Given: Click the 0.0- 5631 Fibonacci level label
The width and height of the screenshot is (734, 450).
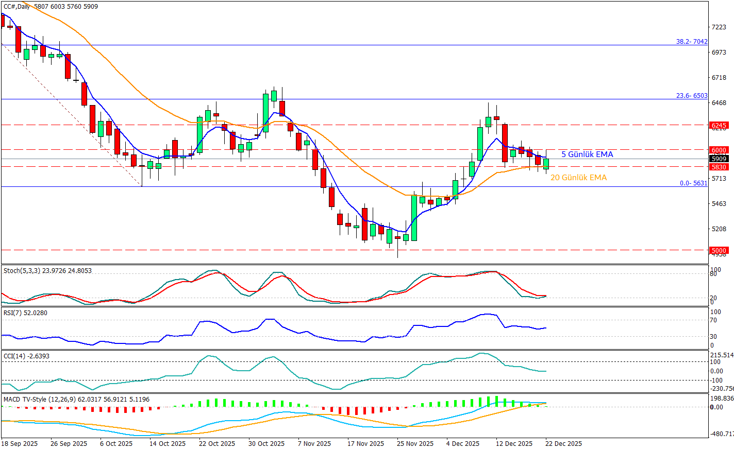Looking at the screenshot, I should coord(693,183).
